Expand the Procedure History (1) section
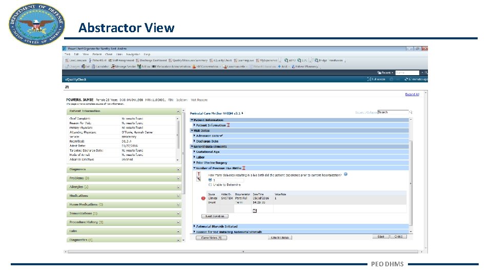This screenshot has width=492, height=276. pyautogui.click(x=178, y=222)
